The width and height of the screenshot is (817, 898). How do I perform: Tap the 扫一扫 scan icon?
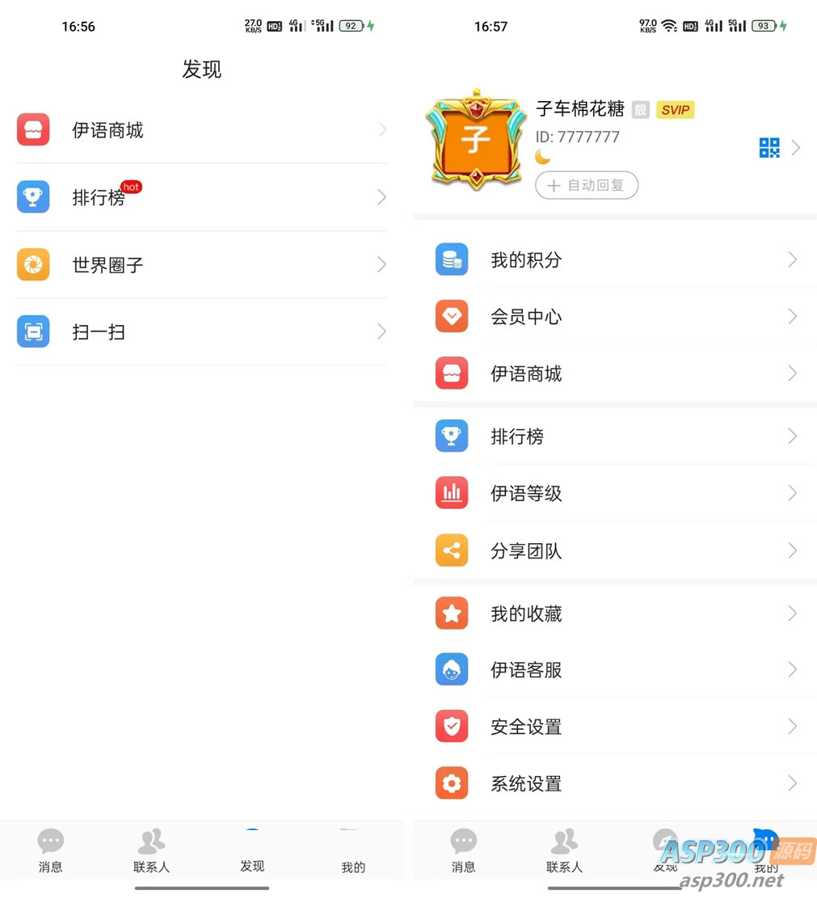33,331
